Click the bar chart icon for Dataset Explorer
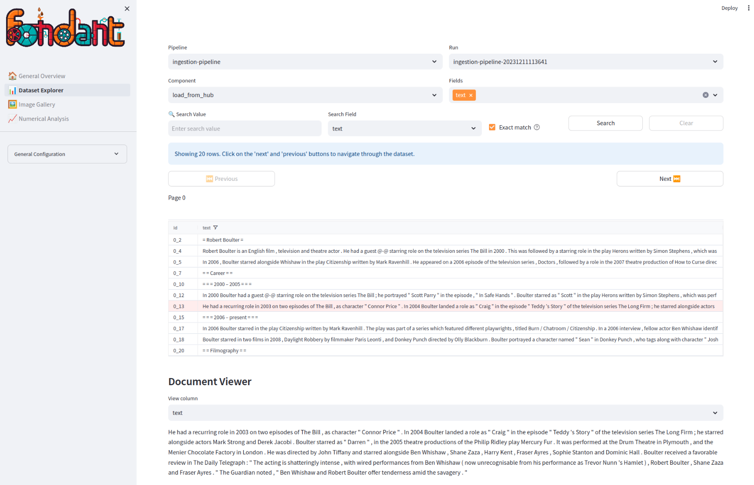Screen dimensions: 754x485 [13, 90]
